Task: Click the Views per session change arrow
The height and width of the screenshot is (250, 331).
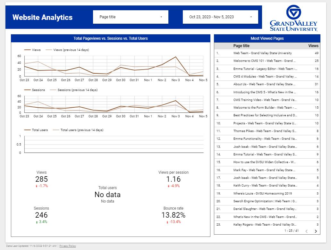Action: tap(168, 186)
